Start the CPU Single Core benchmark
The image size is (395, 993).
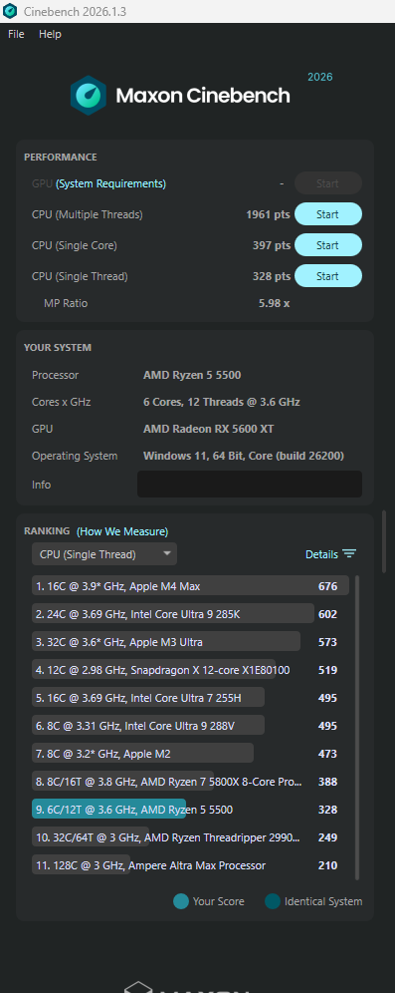328,245
